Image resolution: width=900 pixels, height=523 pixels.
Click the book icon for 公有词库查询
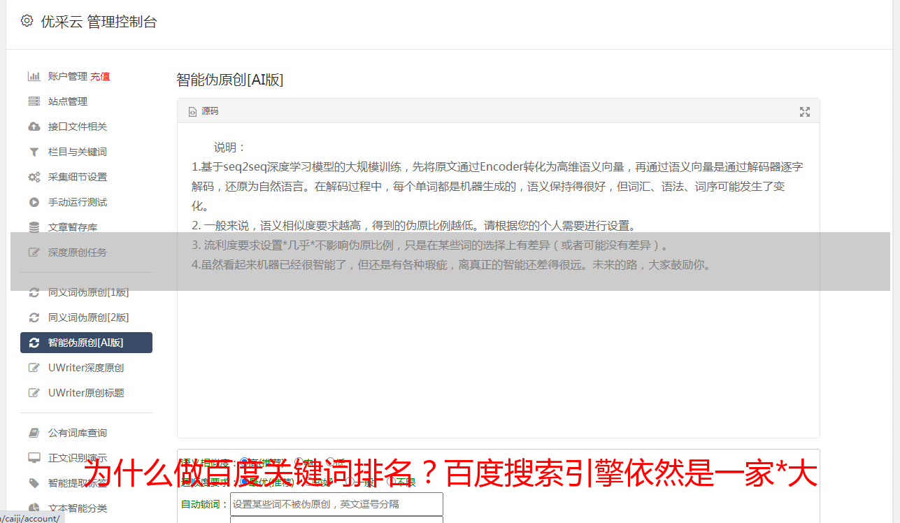coord(34,433)
